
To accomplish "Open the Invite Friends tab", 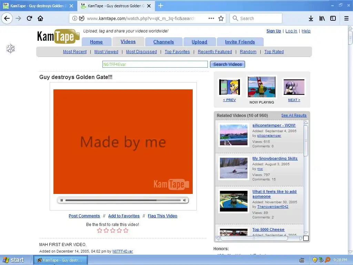I will pos(240,42).
